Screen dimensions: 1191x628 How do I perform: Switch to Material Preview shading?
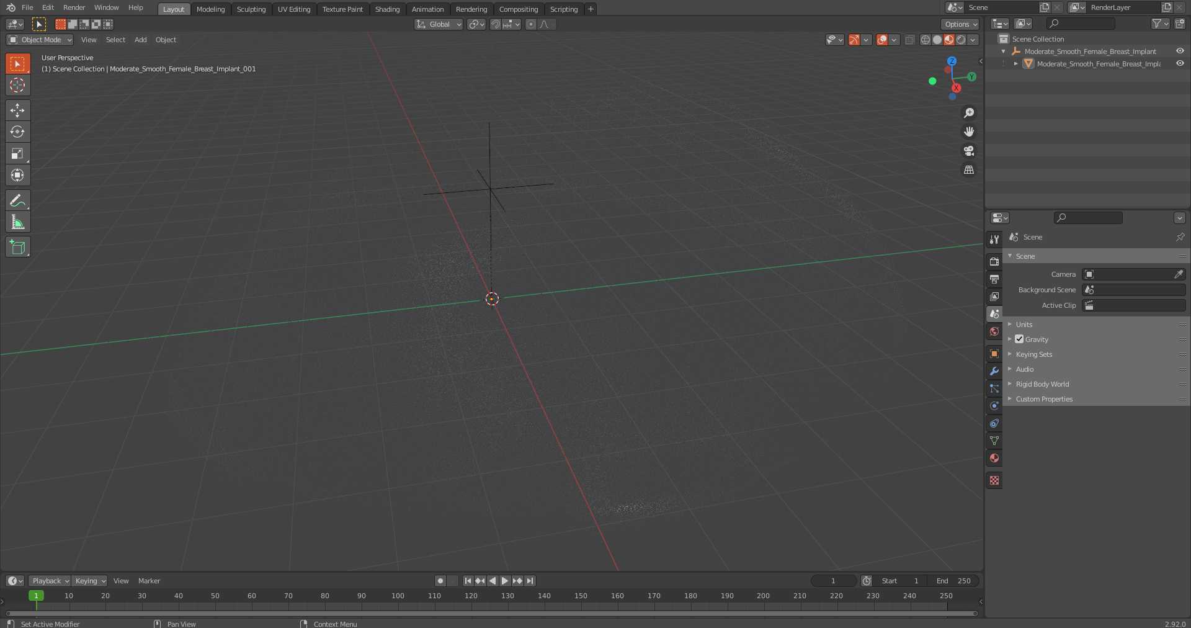pyautogui.click(x=949, y=40)
